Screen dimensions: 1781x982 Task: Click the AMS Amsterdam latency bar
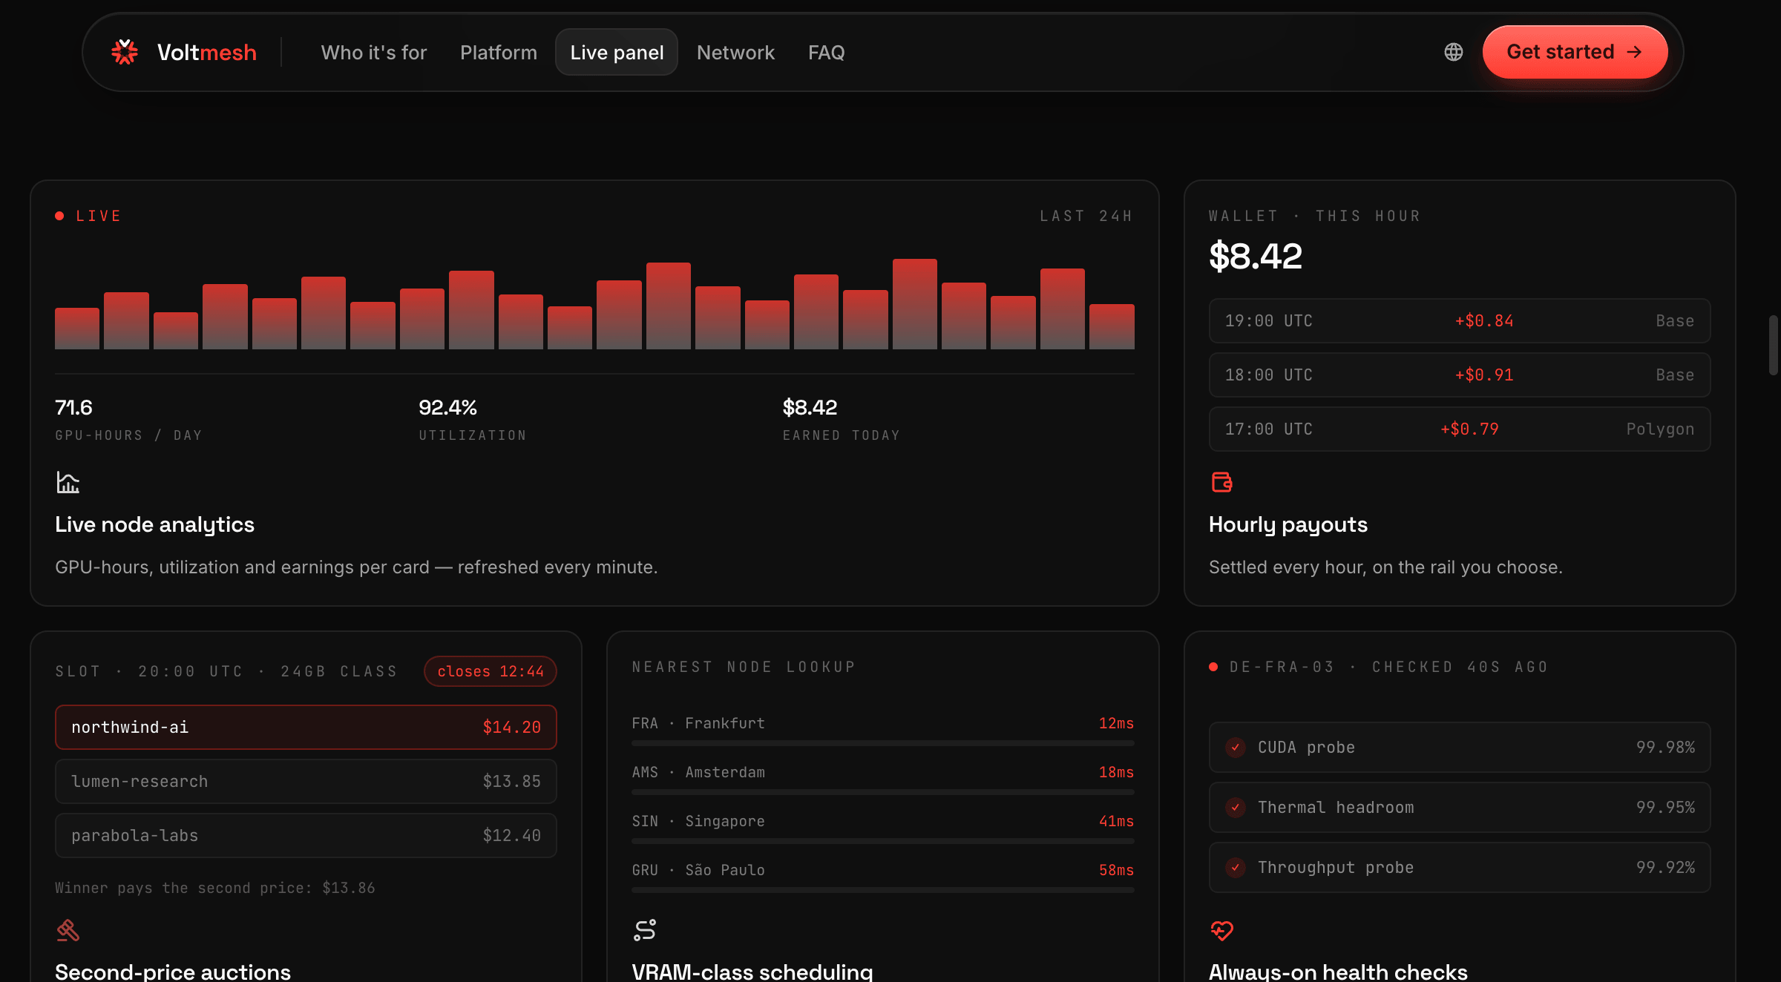point(883,791)
